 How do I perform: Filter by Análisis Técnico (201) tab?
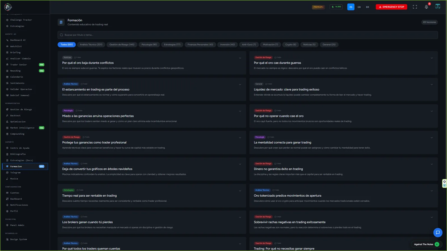91,45
